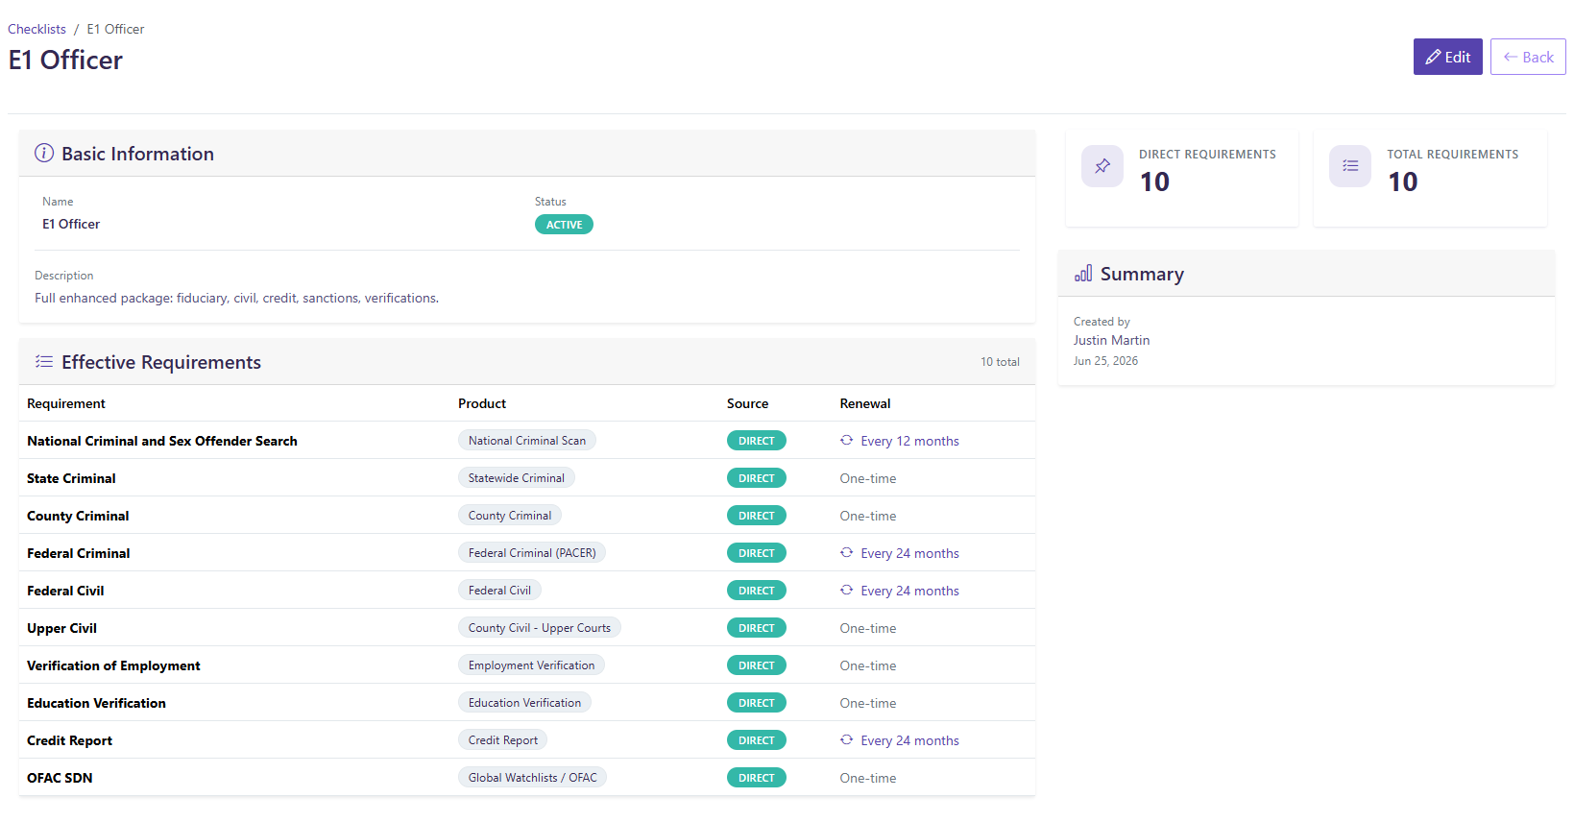Click the Upper Civil requirement name
The width and height of the screenshot is (1574, 822).
[x=61, y=628]
